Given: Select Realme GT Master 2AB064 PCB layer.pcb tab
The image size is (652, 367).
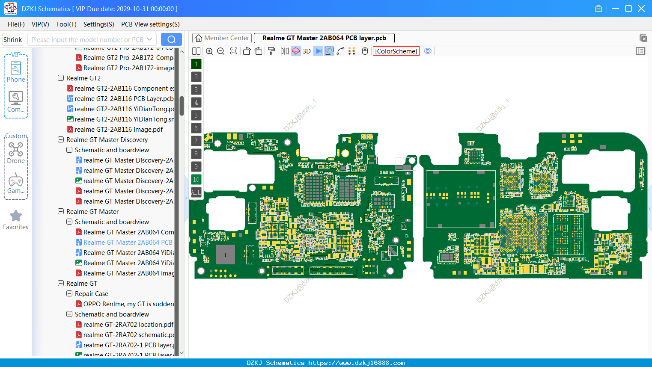Looking at the screenshot, I should [x=324, y=38].
